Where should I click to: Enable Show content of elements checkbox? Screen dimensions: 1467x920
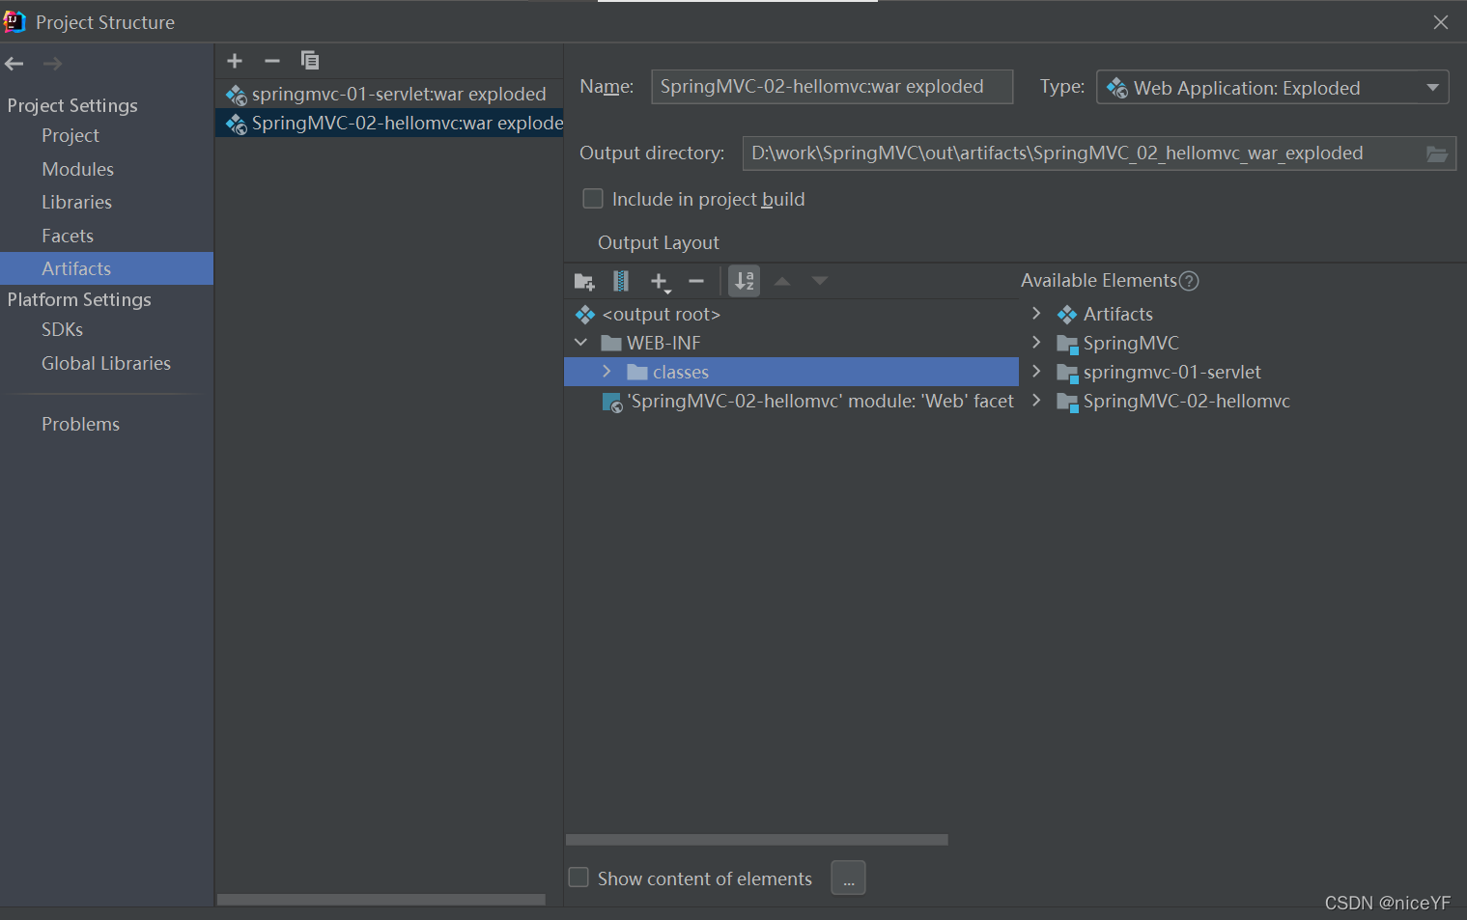coord(578,878)
